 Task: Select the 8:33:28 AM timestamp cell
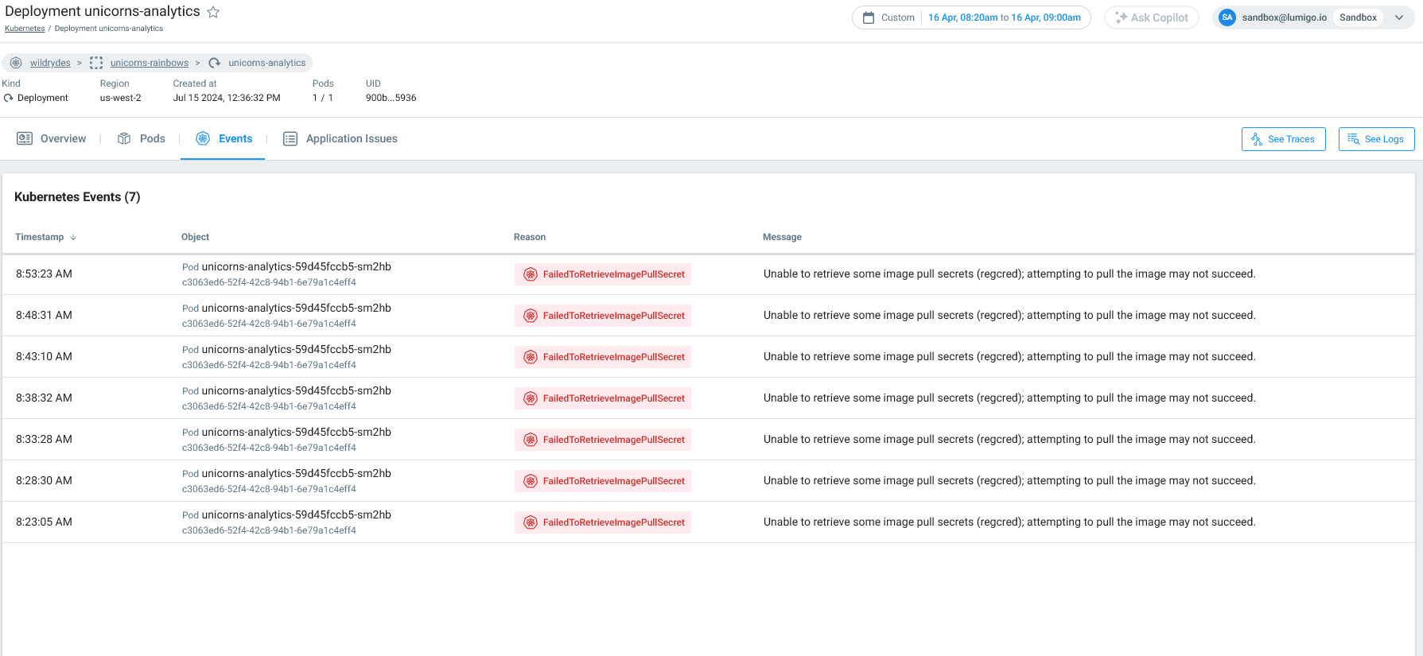44,439
